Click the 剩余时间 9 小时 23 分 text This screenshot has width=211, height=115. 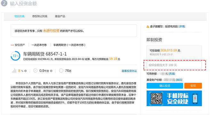tap(161, 55)
